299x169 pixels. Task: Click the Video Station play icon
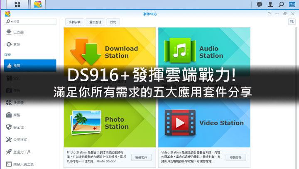180,123
